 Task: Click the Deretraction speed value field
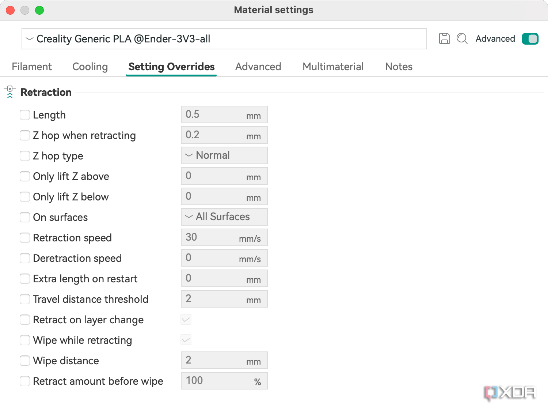coord(224,258)
